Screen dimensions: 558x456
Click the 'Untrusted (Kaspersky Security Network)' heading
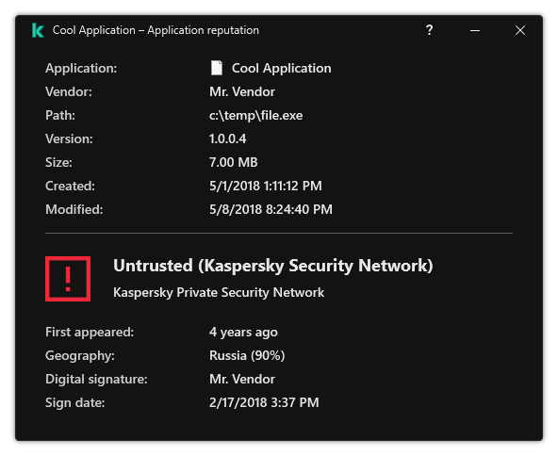pos(273,266)
